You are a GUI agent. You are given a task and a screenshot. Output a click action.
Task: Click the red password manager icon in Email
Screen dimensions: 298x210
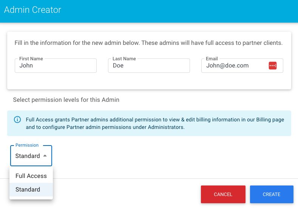point(273,66)
